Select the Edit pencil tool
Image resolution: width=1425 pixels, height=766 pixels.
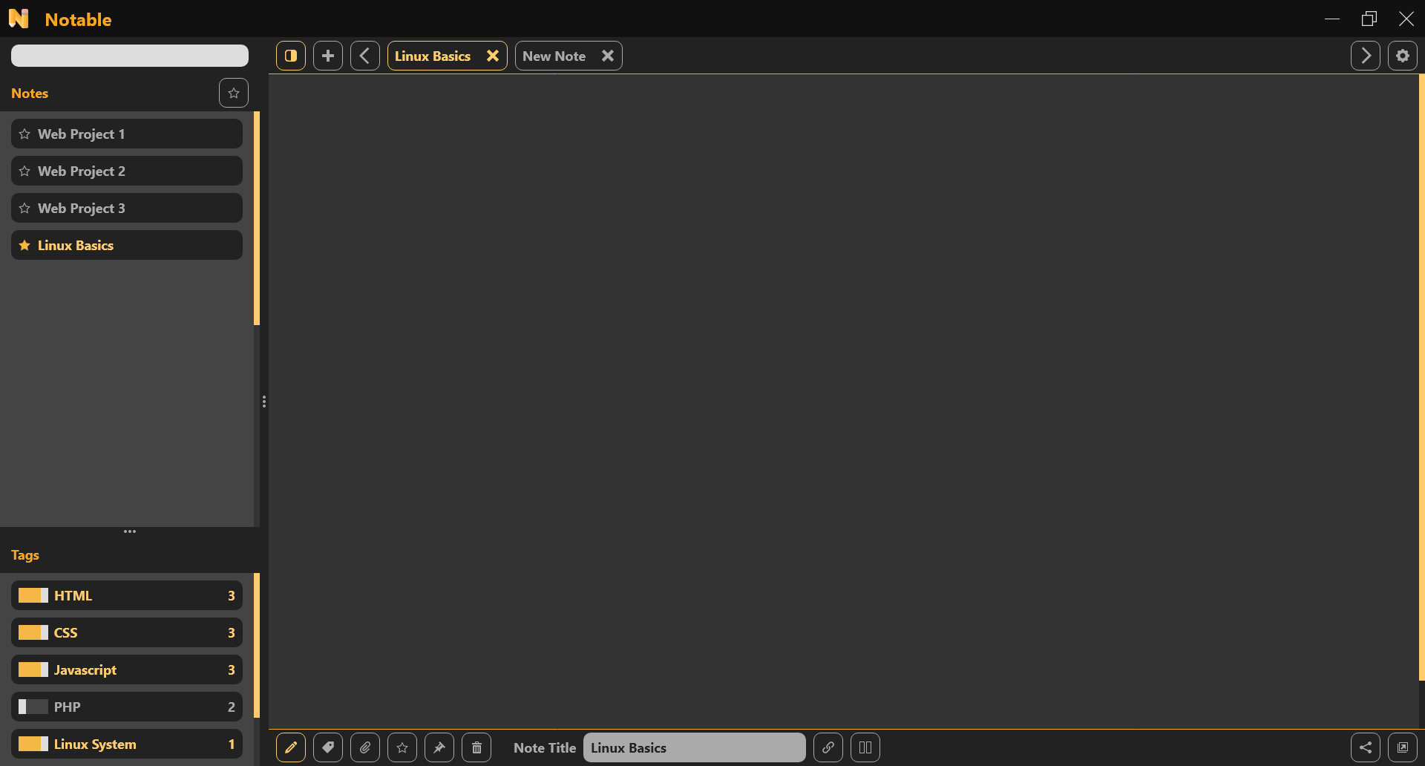[291, 747]
